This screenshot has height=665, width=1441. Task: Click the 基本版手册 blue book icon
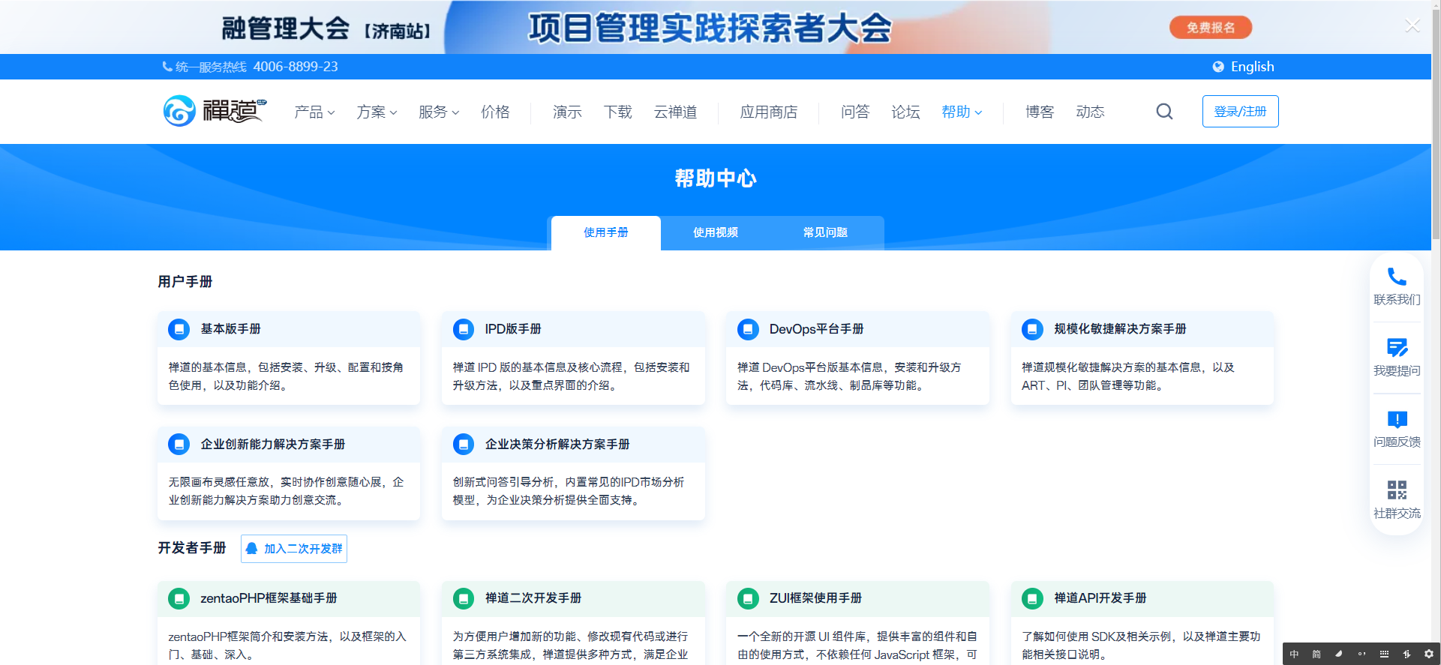pos(179,329)
